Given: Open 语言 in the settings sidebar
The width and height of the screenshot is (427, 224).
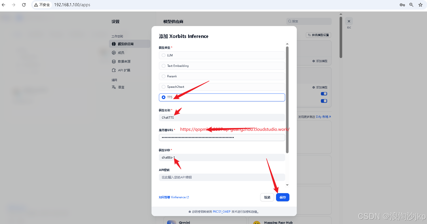Looking at the screenshot, I should (x=130, y=87).
